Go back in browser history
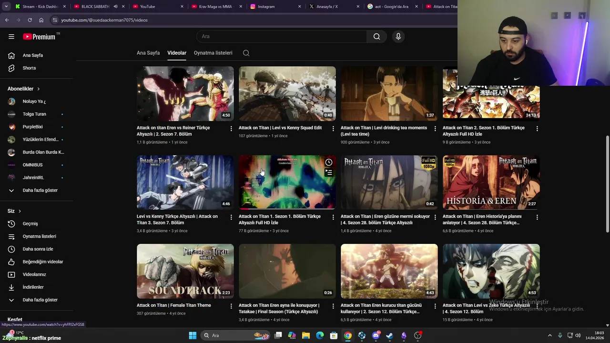The height and width of the screenshot is (343, 610). pos(7,20)
